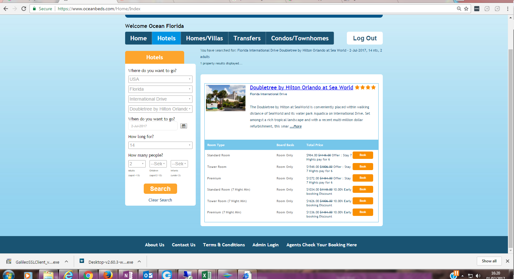The height and width of the screenshot is (279, 514).
Task: Click the Clear Search link
Action: tap(160, 200)
